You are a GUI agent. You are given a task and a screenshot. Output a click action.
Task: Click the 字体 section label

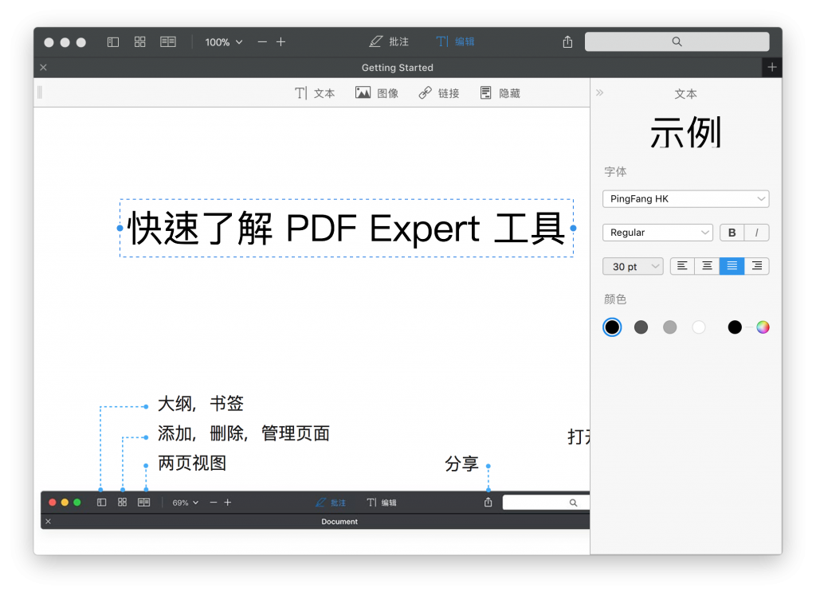point(615,171)
